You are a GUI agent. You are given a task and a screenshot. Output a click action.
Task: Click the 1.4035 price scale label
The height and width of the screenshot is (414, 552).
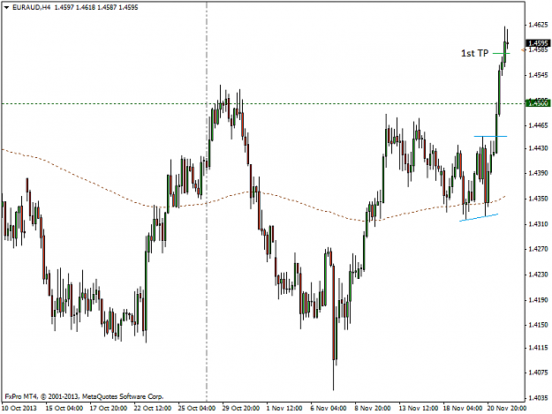click(x=538, y=398)
